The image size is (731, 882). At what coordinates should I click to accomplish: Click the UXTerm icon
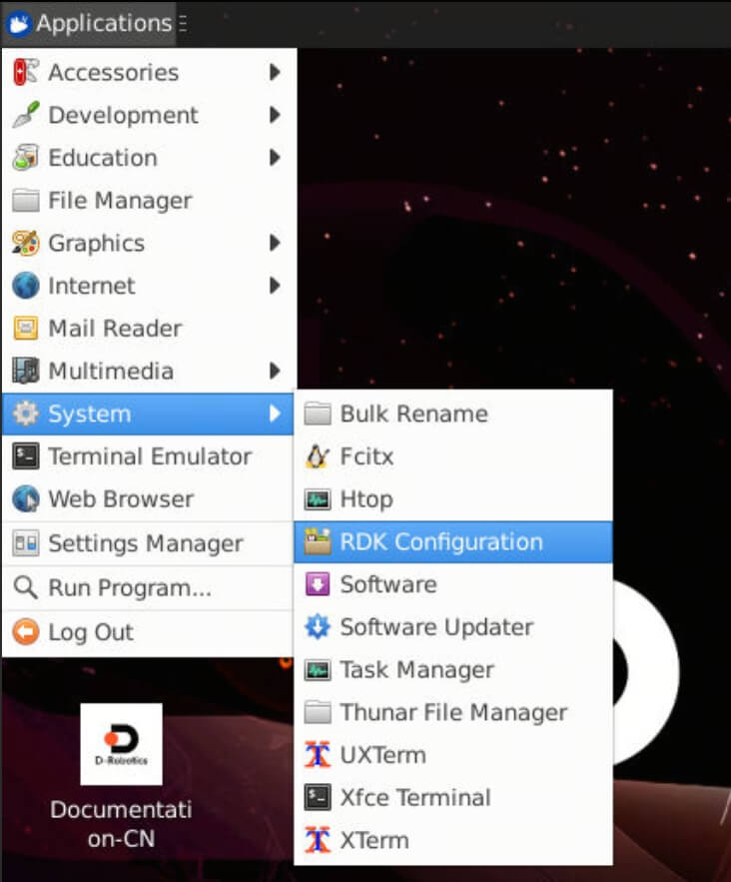click(x=317, y=755)
